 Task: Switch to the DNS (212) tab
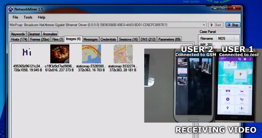coord(148,39)
